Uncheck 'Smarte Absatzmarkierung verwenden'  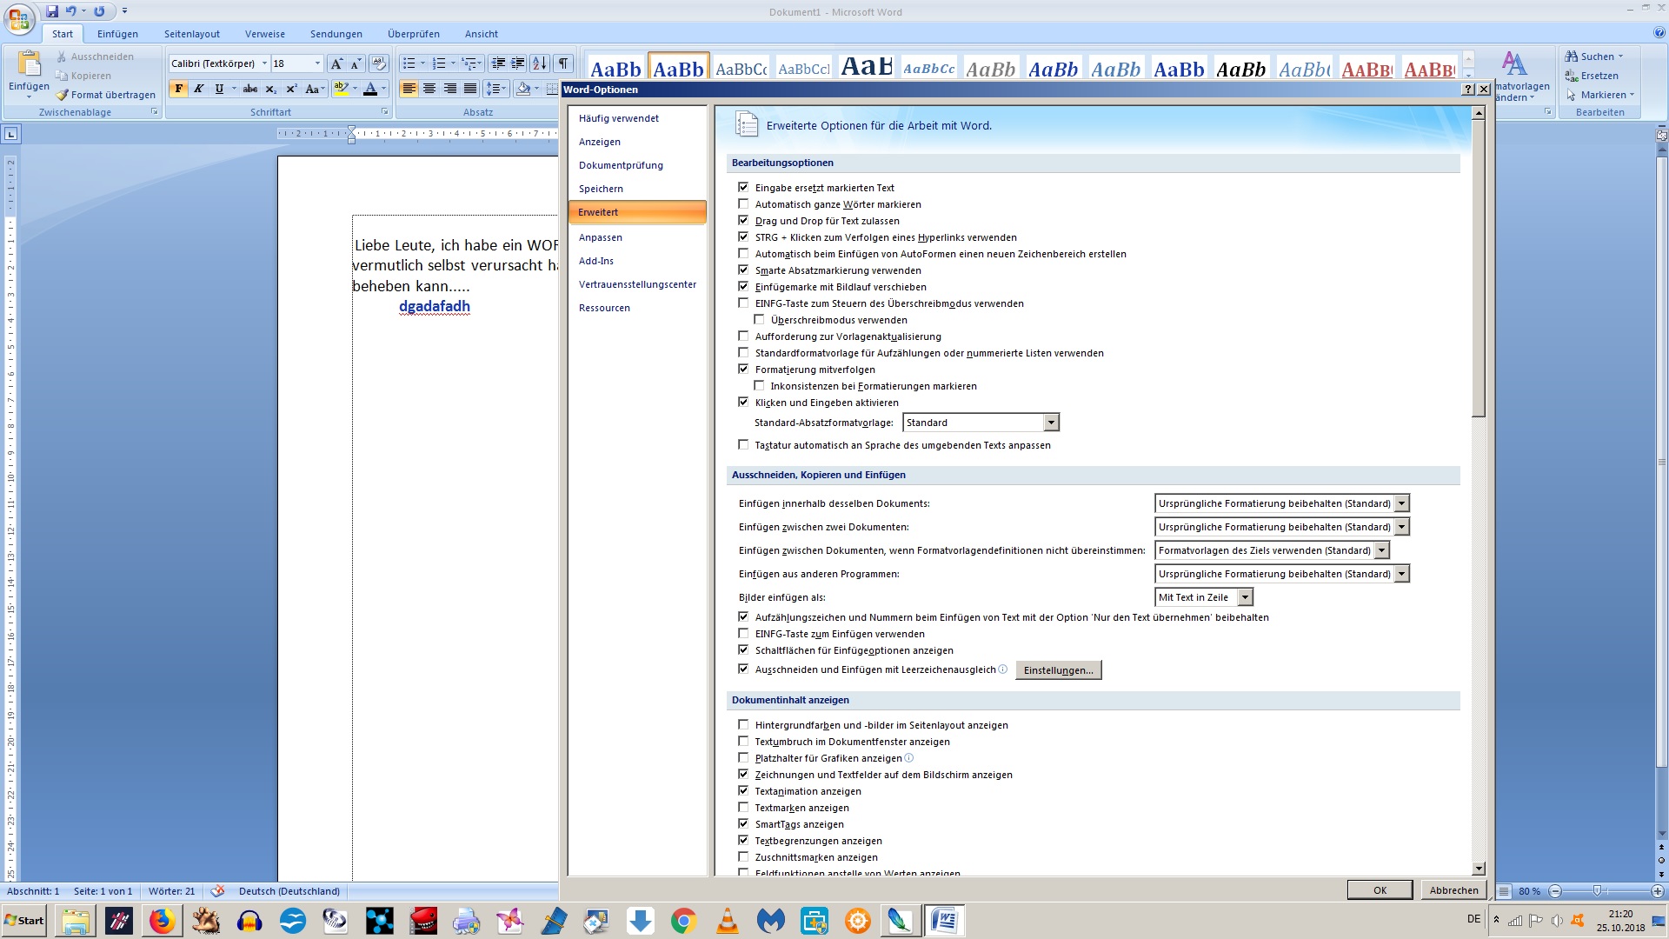click(x=743, y=270)
